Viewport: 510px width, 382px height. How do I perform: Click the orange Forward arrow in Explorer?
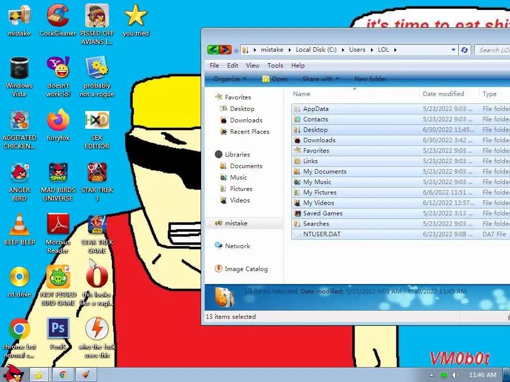point(226,50)
